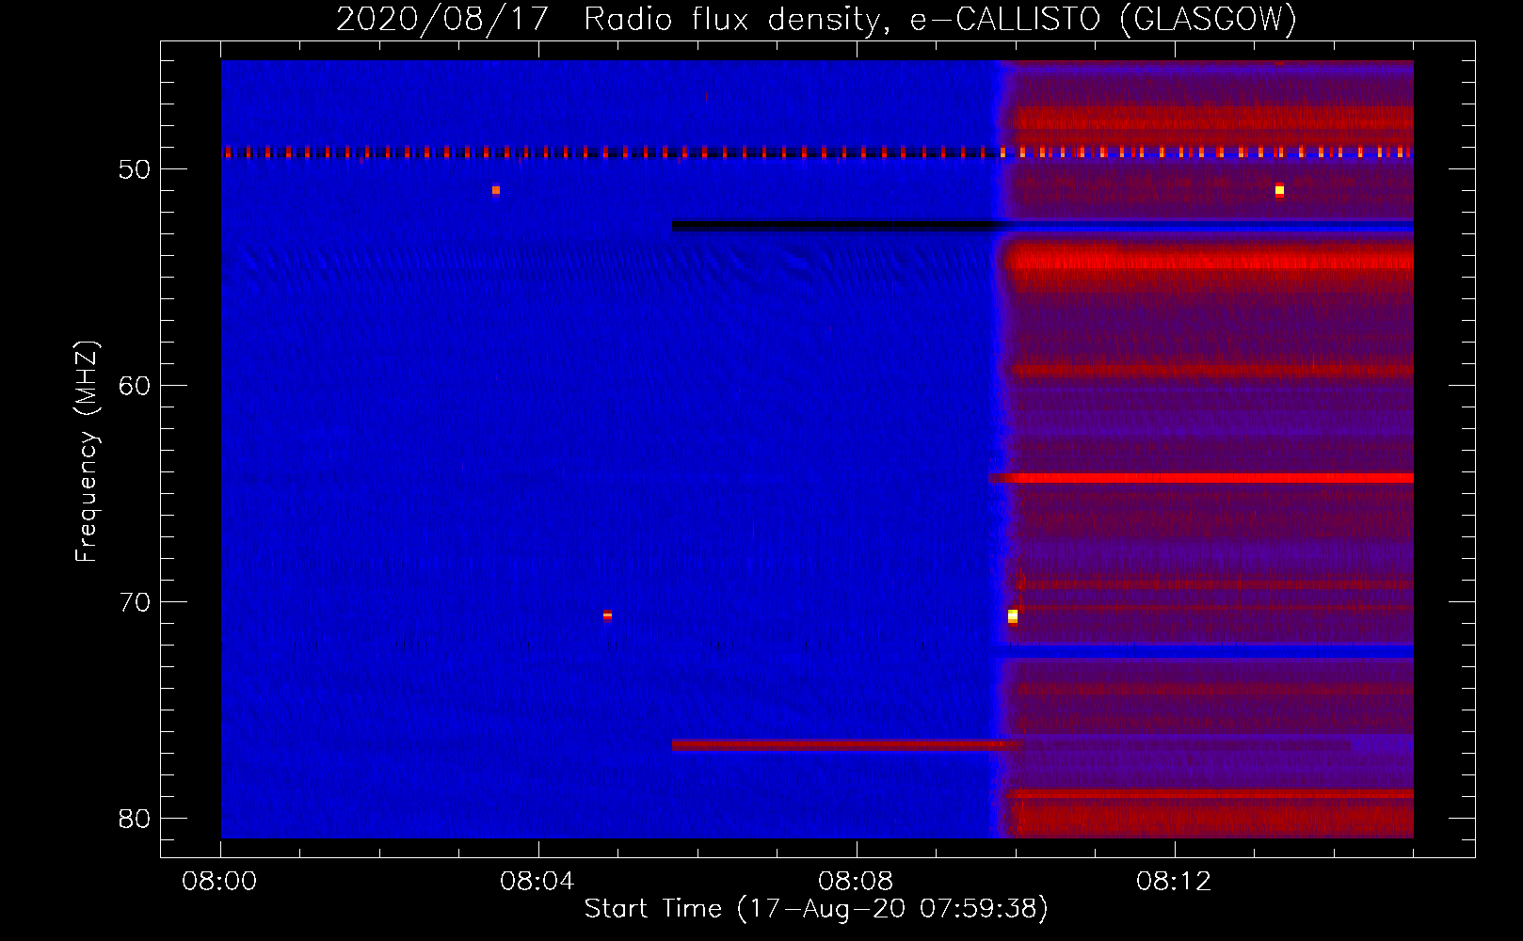Click the 50 frequency axis label
This screenshot has width=1523, height=941.
(135, 169)
